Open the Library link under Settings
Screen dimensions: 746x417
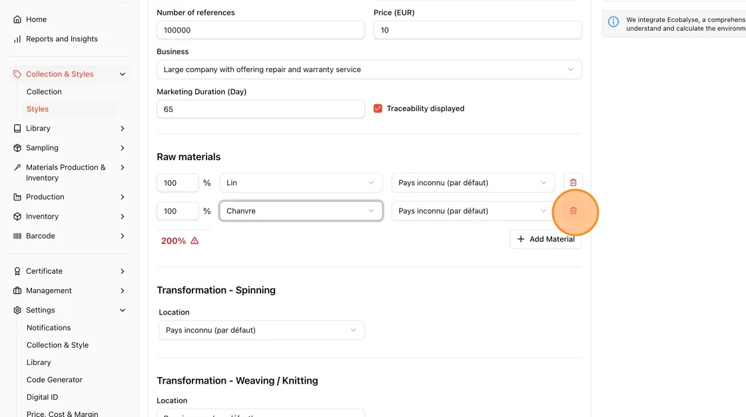(39, 362)
